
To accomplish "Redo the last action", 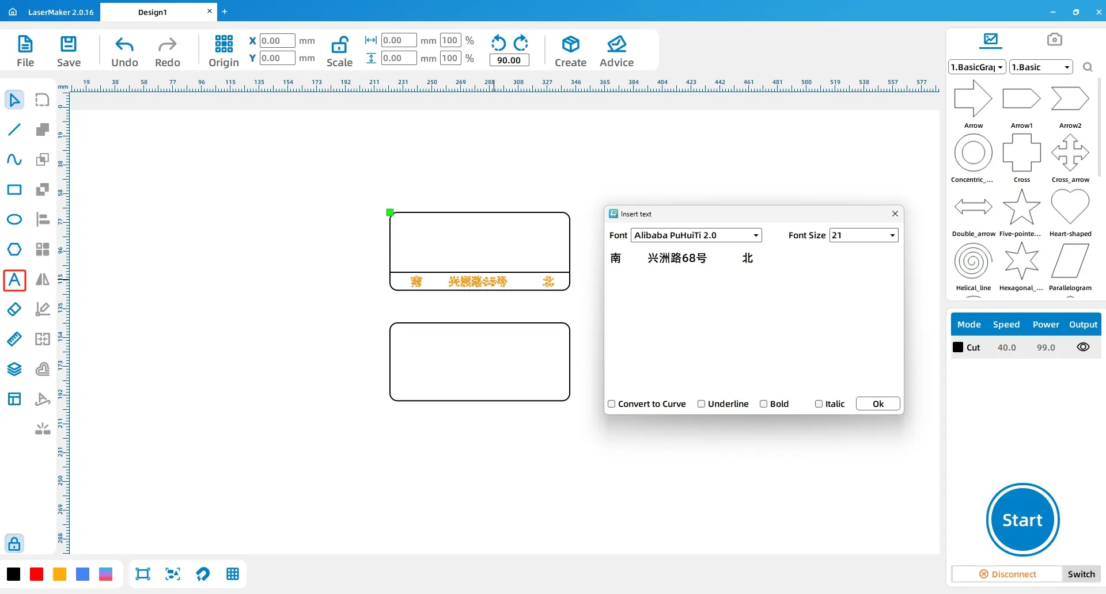I will (x=168, y=51).
